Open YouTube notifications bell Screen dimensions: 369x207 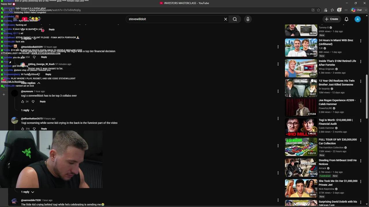coord(347,19)
